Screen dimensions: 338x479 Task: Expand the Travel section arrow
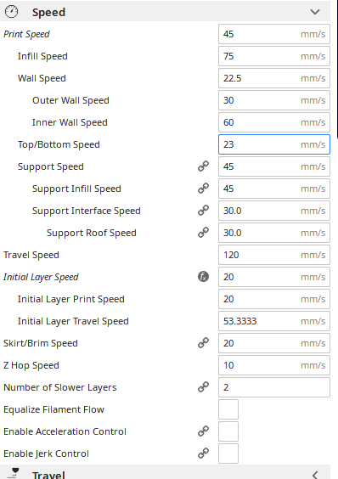[x=315, y=475]
